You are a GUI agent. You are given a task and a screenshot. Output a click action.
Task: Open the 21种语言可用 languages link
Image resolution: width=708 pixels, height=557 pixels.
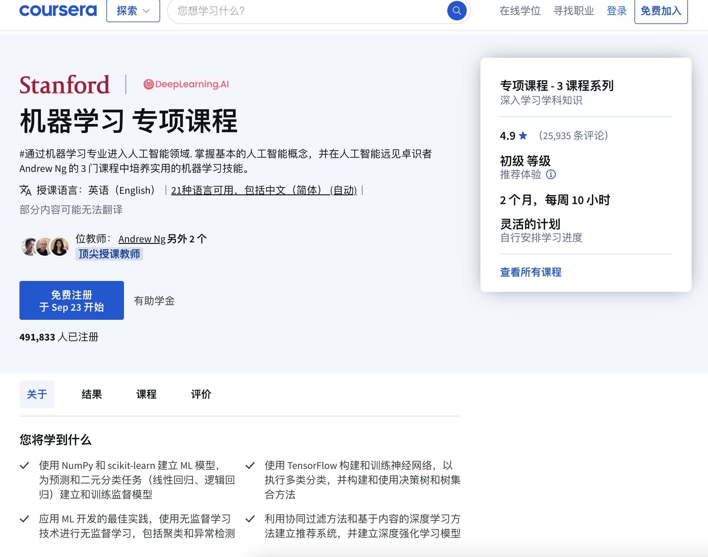point(264,190)
